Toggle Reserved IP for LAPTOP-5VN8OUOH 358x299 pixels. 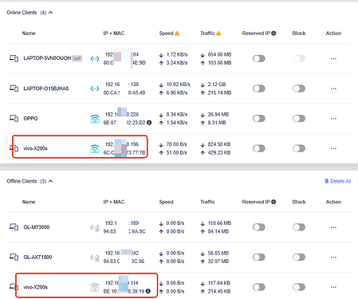click(259, 58)
